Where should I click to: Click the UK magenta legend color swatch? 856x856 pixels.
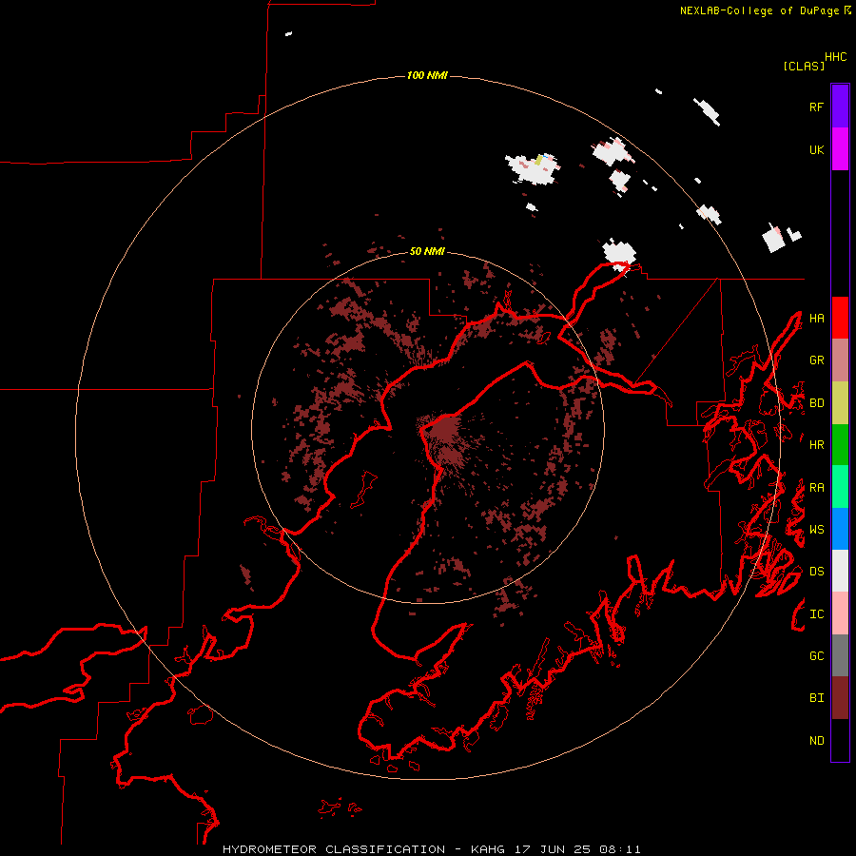(x=840, y=149)
